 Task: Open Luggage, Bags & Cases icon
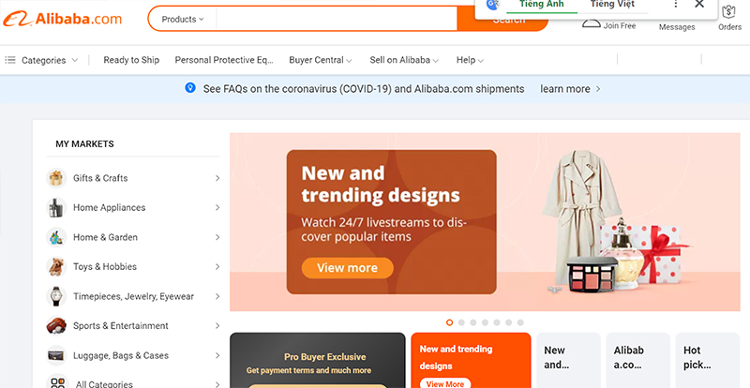[x=56, y=355]
